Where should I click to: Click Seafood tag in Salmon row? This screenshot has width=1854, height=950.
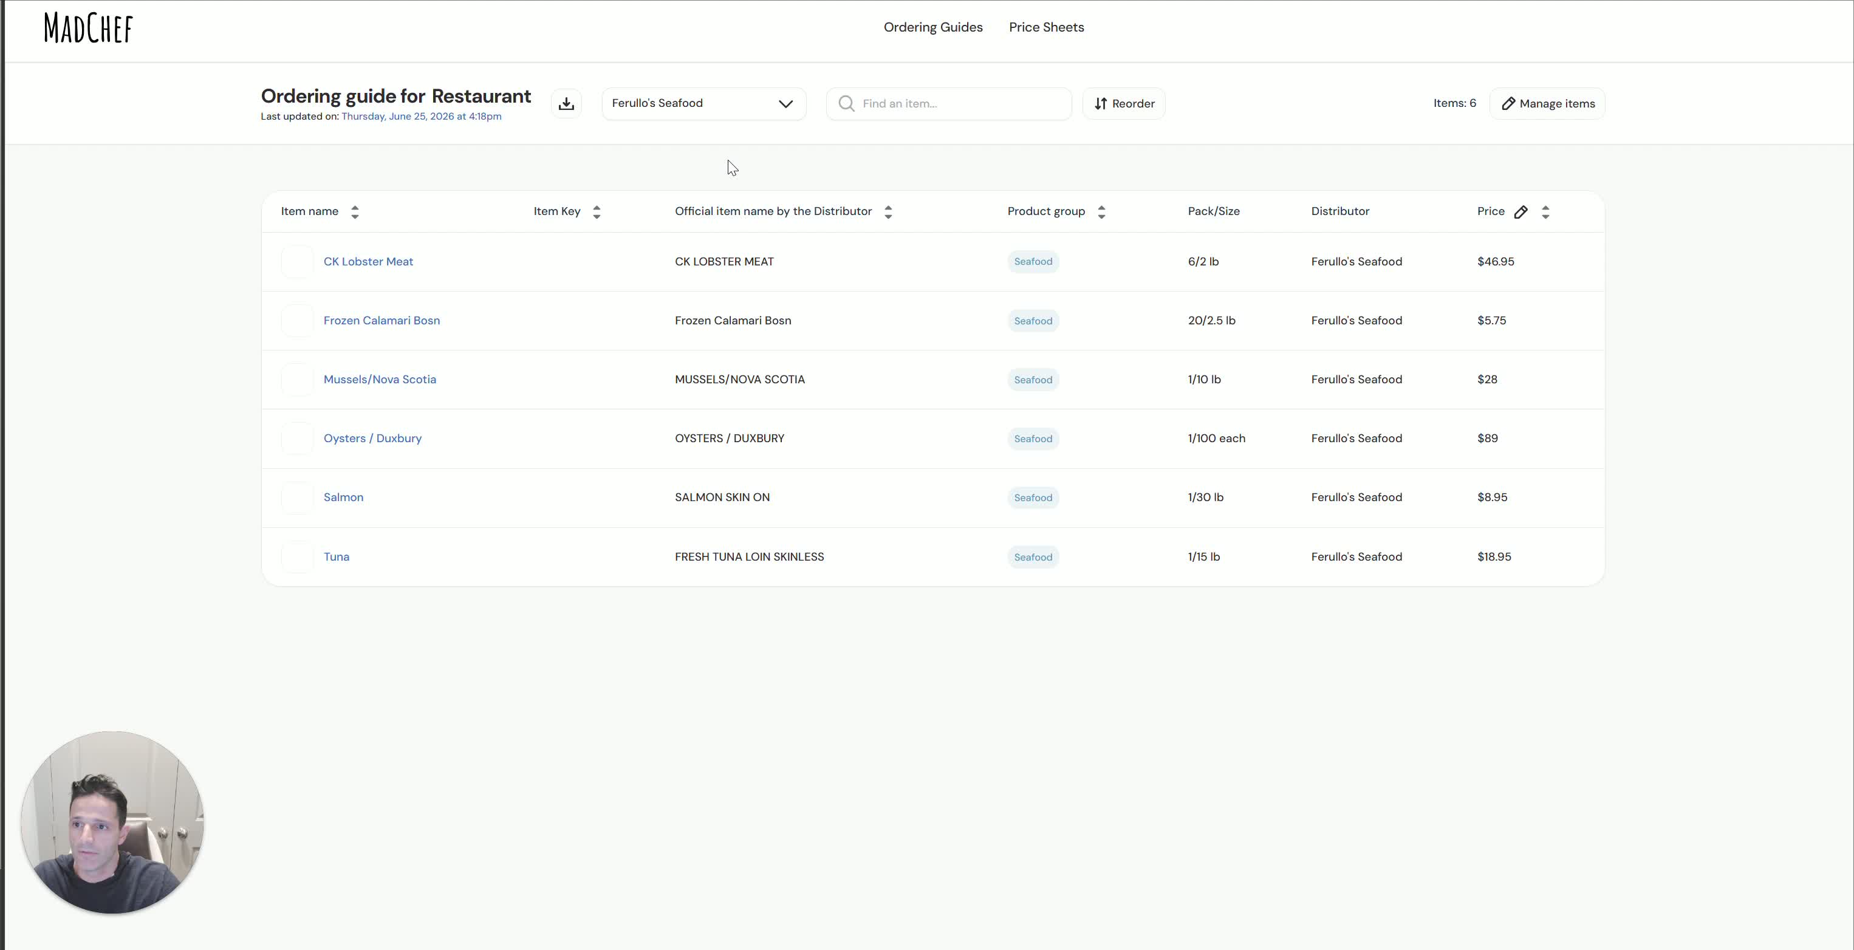[1033, 498]
